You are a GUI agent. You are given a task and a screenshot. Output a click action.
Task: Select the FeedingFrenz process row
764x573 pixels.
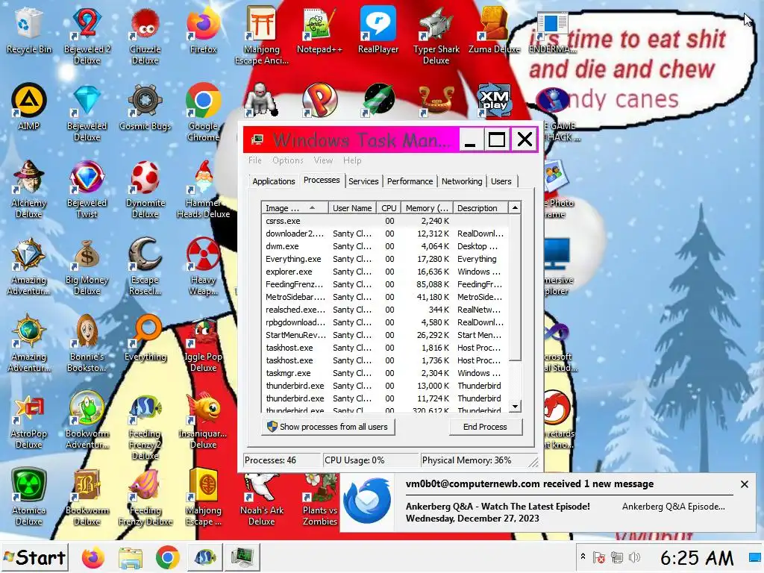[x=385, y=284]
